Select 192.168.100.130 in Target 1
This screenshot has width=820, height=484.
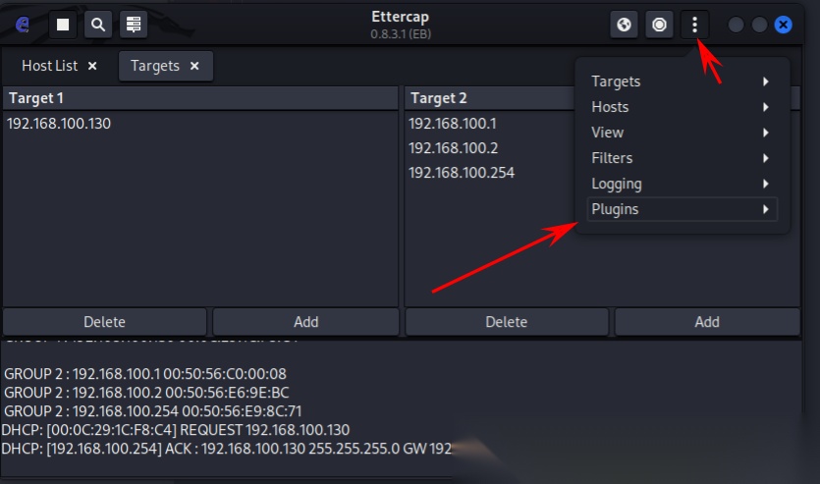point(59,124)
